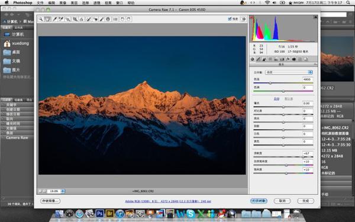Screen dimensions: 355x222
Task: Click the color temperature 4800 field
Action: (x=308, y=79)
